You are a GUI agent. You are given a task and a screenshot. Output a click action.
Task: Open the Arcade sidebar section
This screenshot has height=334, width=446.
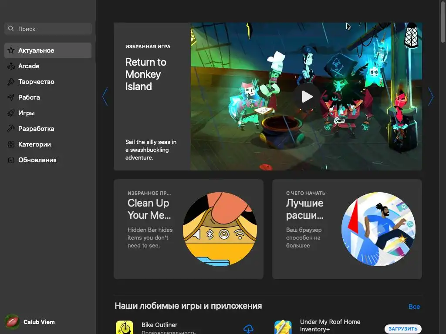click(x=48, y=66)
